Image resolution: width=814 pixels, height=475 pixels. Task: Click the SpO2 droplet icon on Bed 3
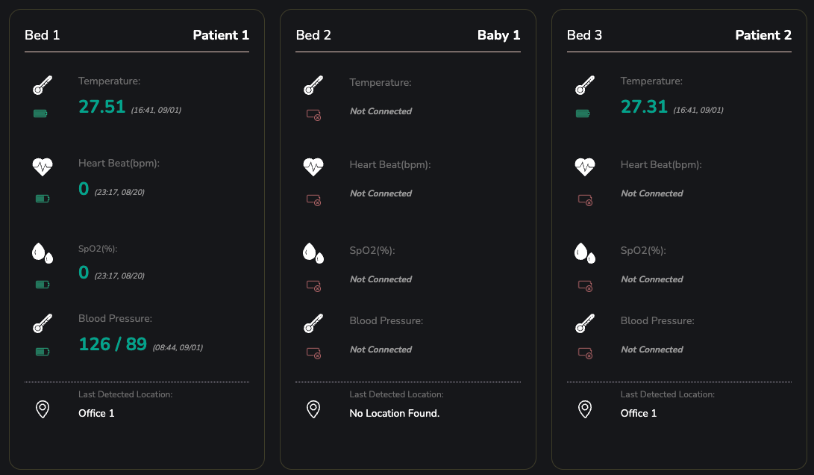point(585,252)
